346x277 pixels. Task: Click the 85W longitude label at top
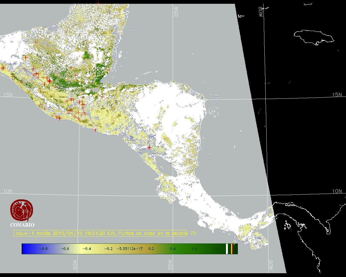(x=177, y=12)
